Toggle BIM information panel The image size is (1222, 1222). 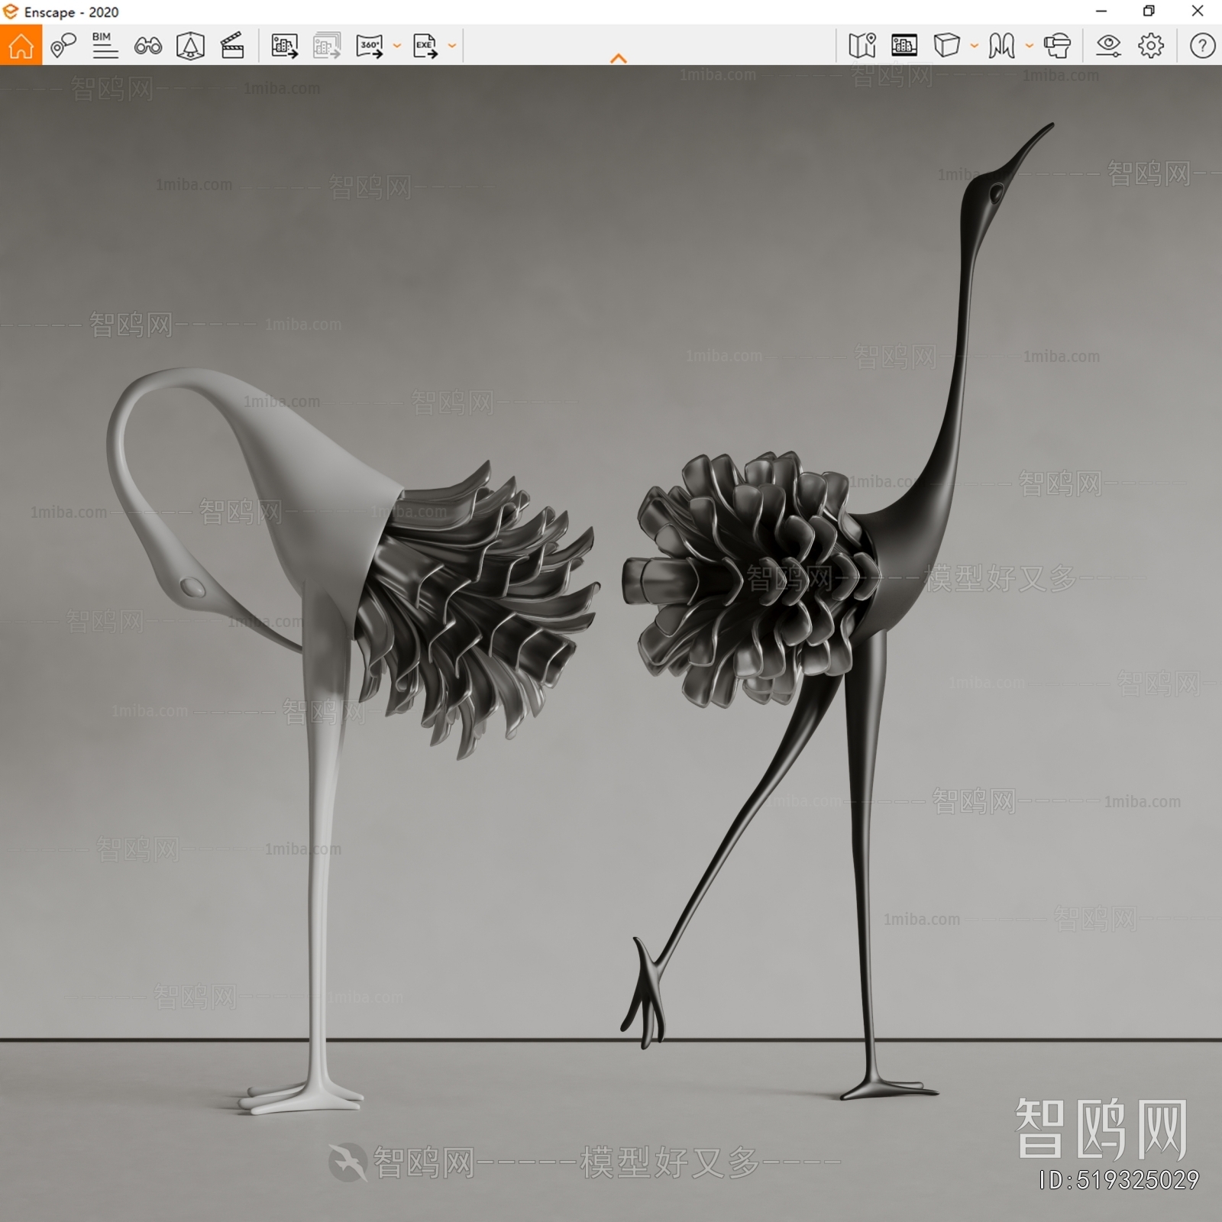click(105, 46)
